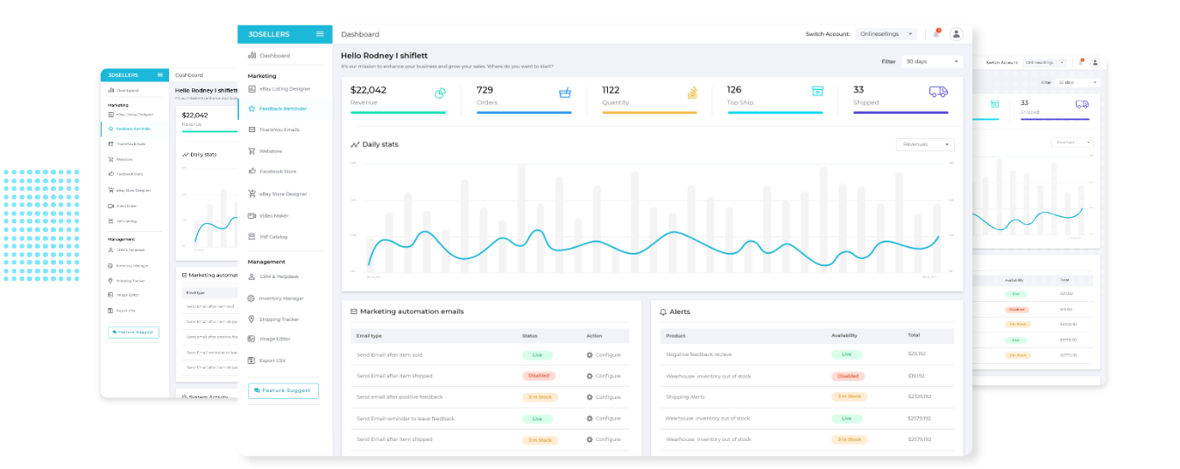Click the CRM & Helpdesk person icon
This screenshot has width=1180, height=469.
(252, 276)
